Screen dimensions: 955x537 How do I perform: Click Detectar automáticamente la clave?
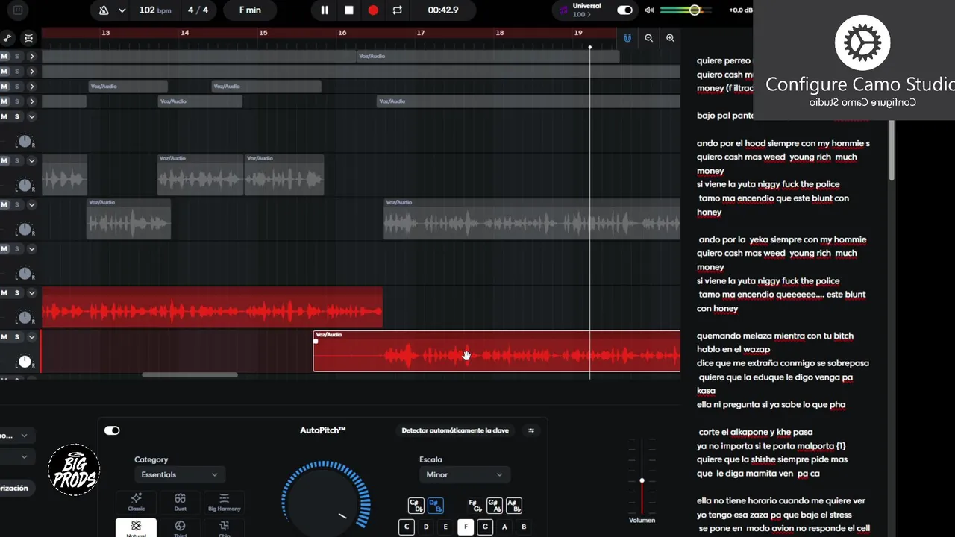click(x=455, y=430)
